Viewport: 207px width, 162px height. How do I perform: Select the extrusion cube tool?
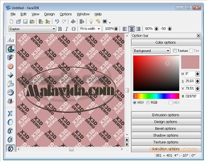[x=11, y=57]
